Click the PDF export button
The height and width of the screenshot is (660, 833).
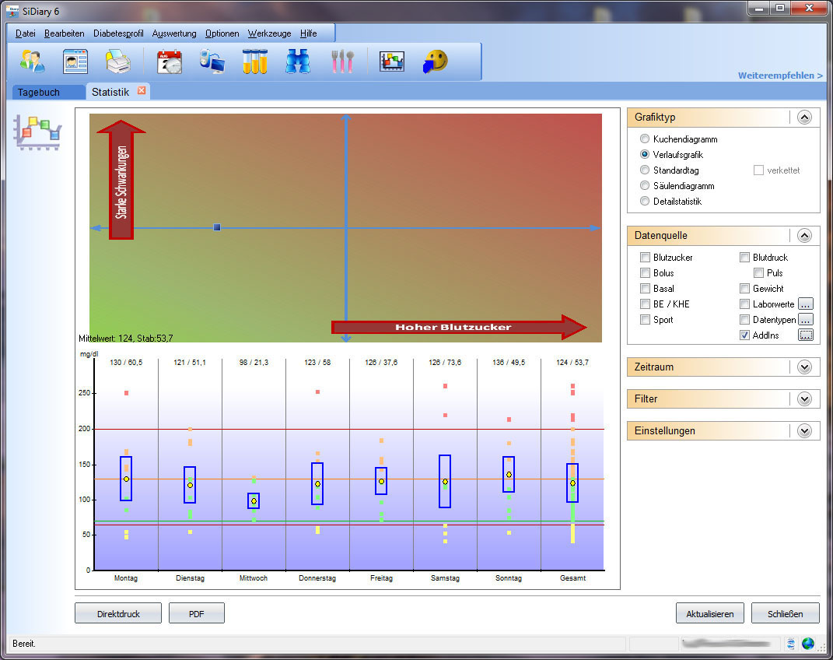(x=196, y=613)
